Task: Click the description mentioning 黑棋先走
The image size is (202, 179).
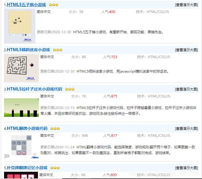Action: click(x=119, y=32)
